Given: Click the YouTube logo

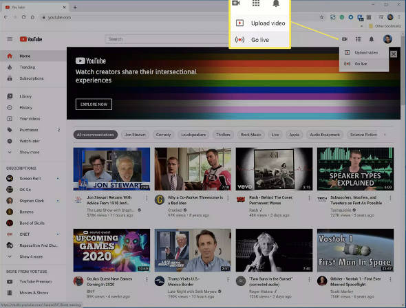Looking at the screenshot, I should coord(31,39).
